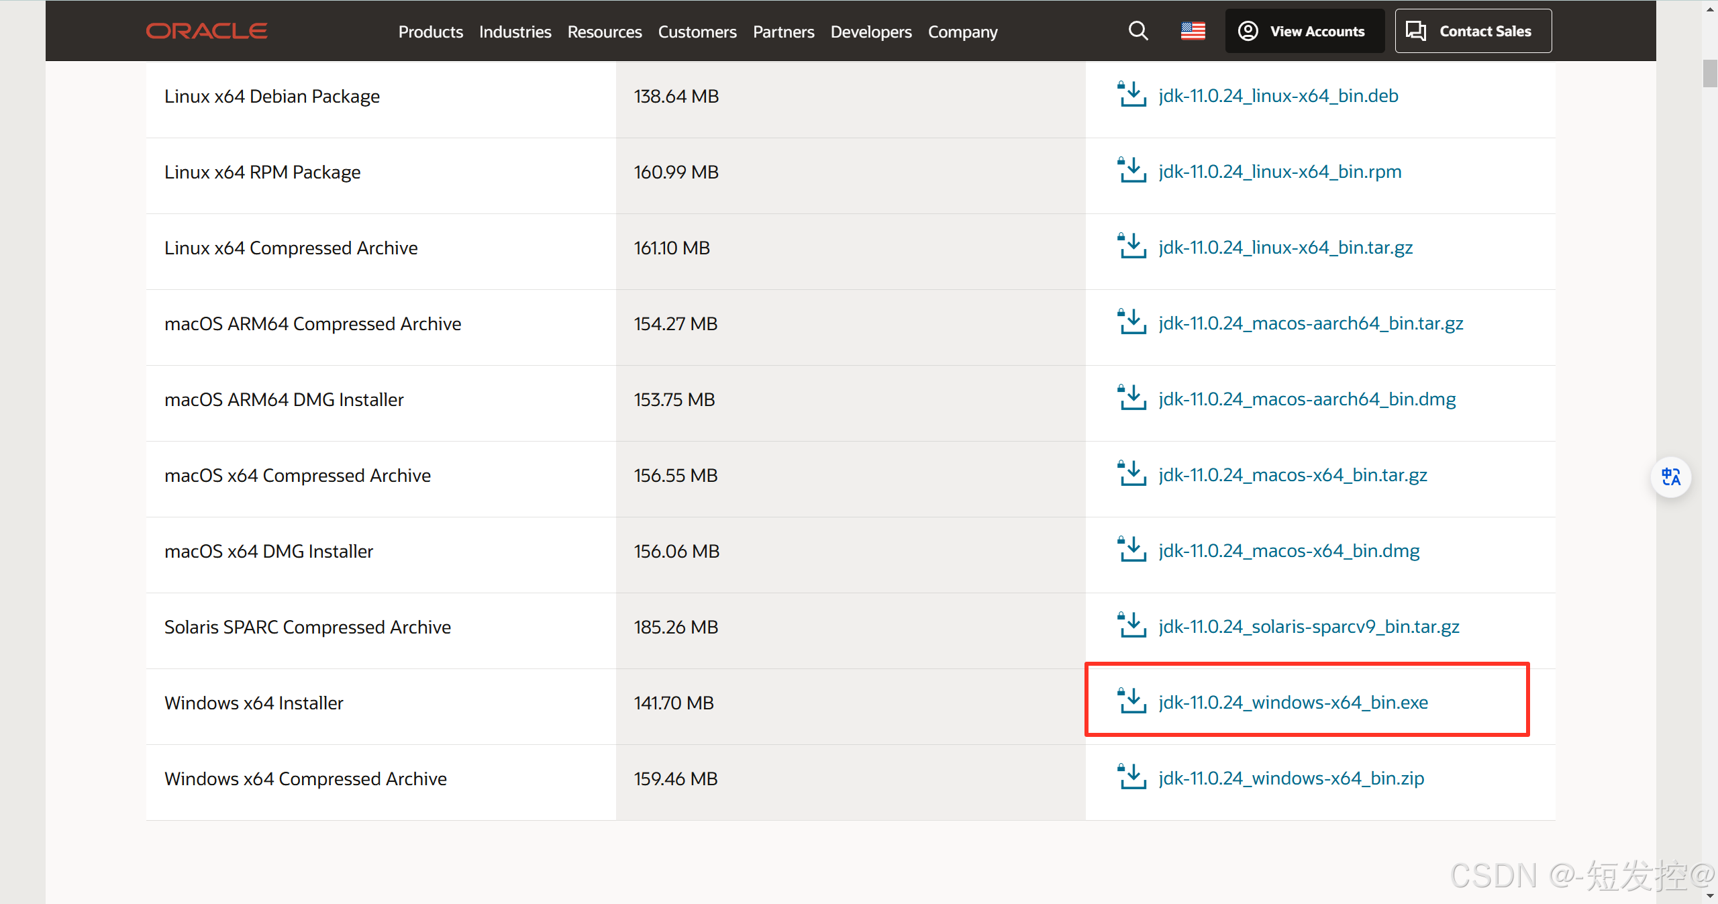Click download icon for macos-x64_bin.tar.gz
1718x904 pixels.
coord(1131,474)
